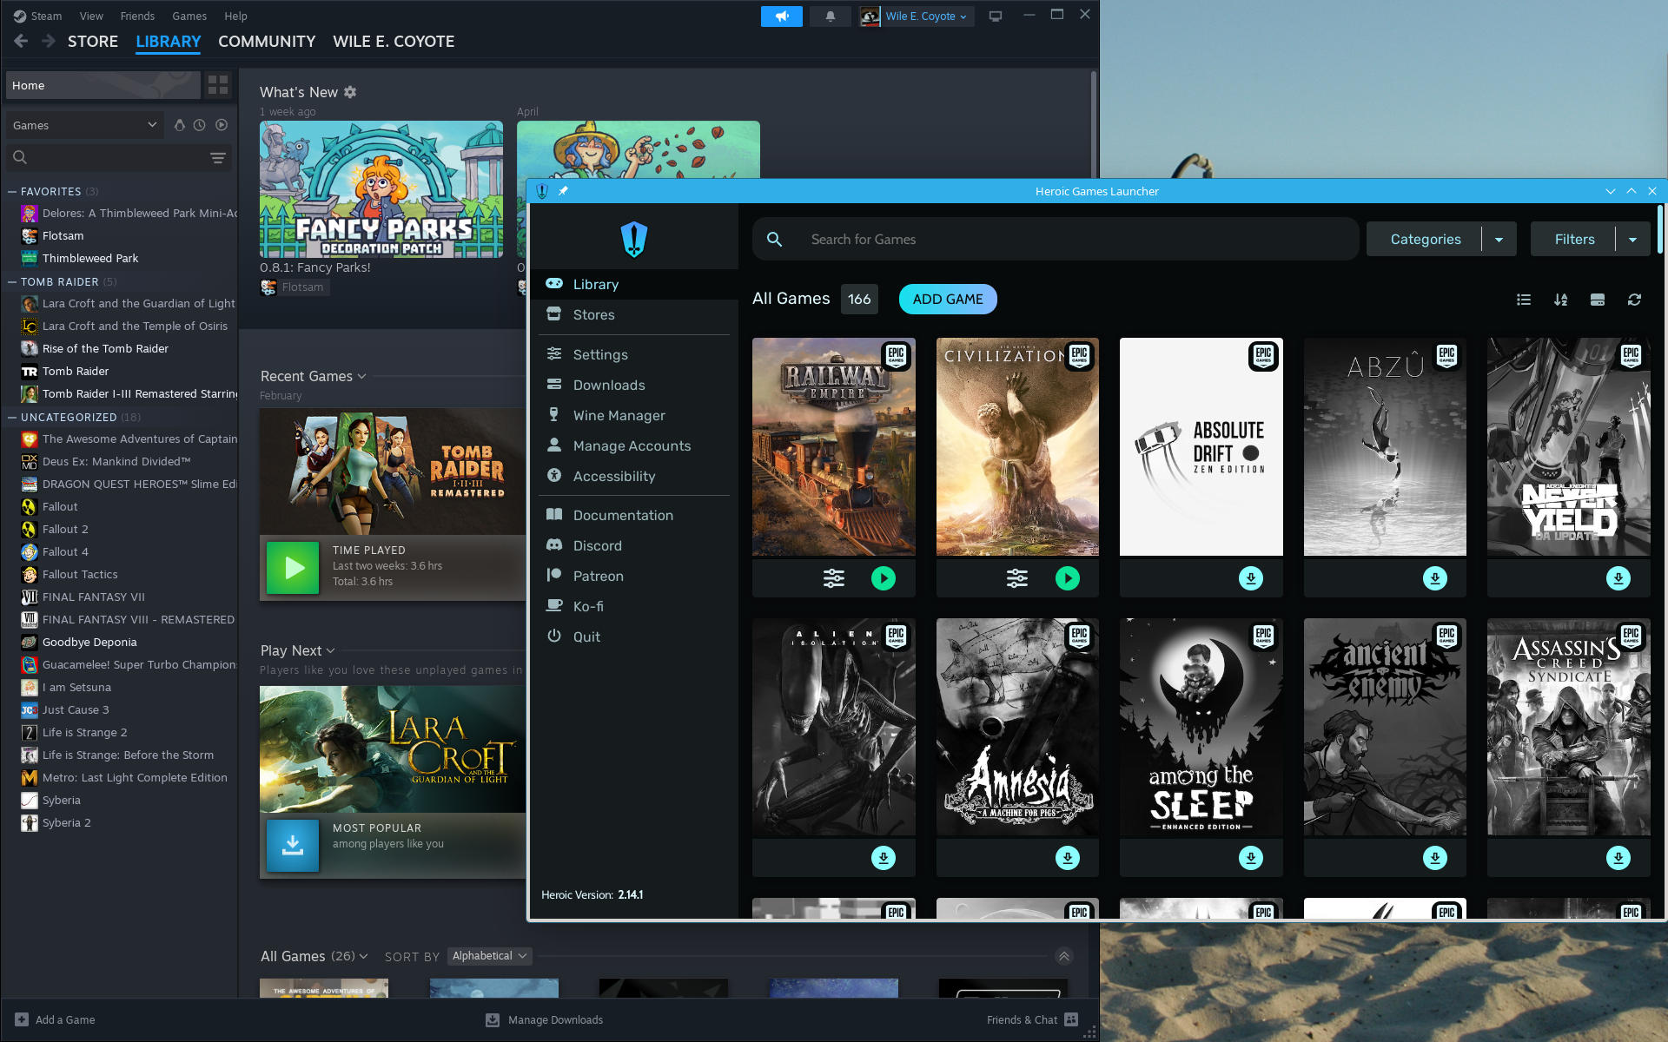Screen dimensions: 1668x1042
Task: Play Railway Empire in Heroic
Action: click(884, 578)
